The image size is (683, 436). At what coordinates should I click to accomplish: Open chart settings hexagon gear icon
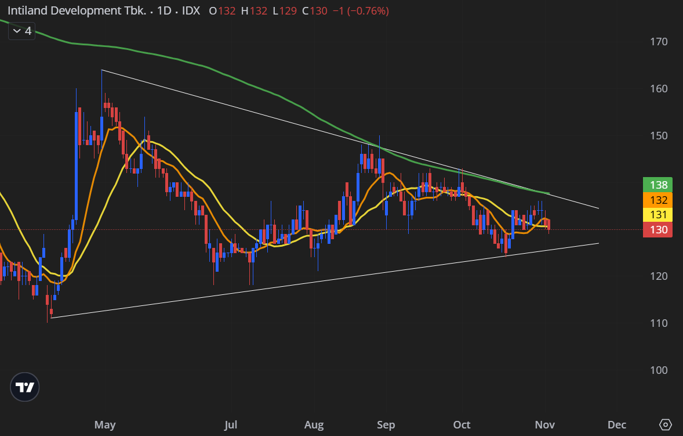[666, 424]
